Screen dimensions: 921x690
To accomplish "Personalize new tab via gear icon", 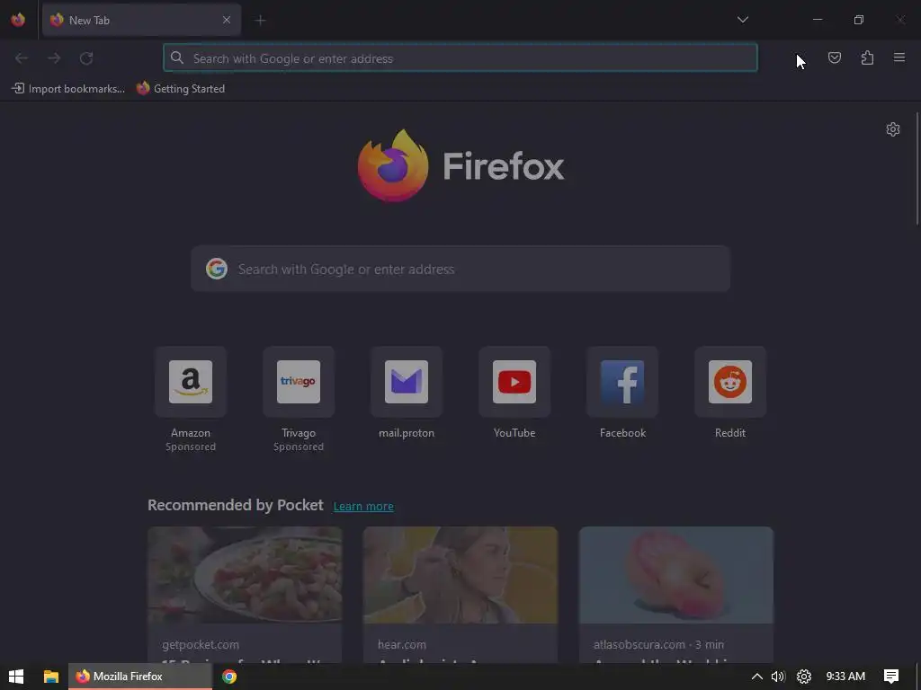I will click(x=893, y=129).
